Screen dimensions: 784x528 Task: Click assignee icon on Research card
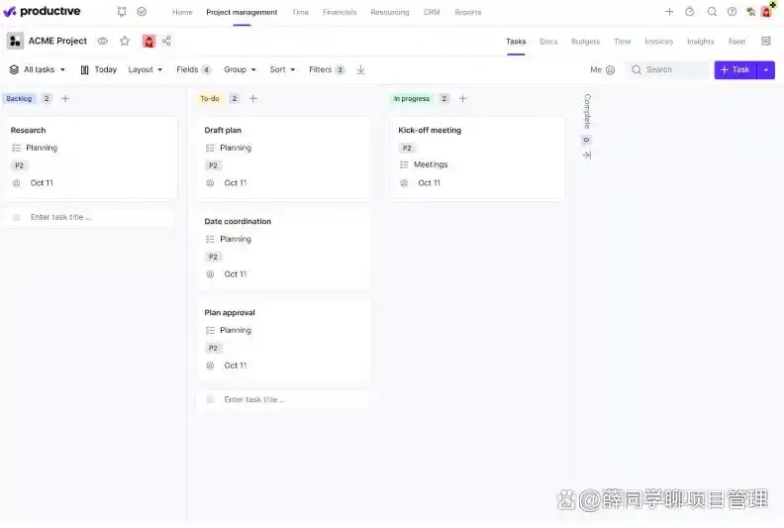(16, 183)
